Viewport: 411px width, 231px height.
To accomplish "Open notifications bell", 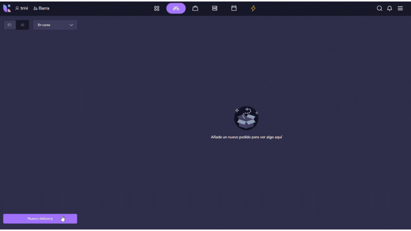I will [x=390, y=9].
